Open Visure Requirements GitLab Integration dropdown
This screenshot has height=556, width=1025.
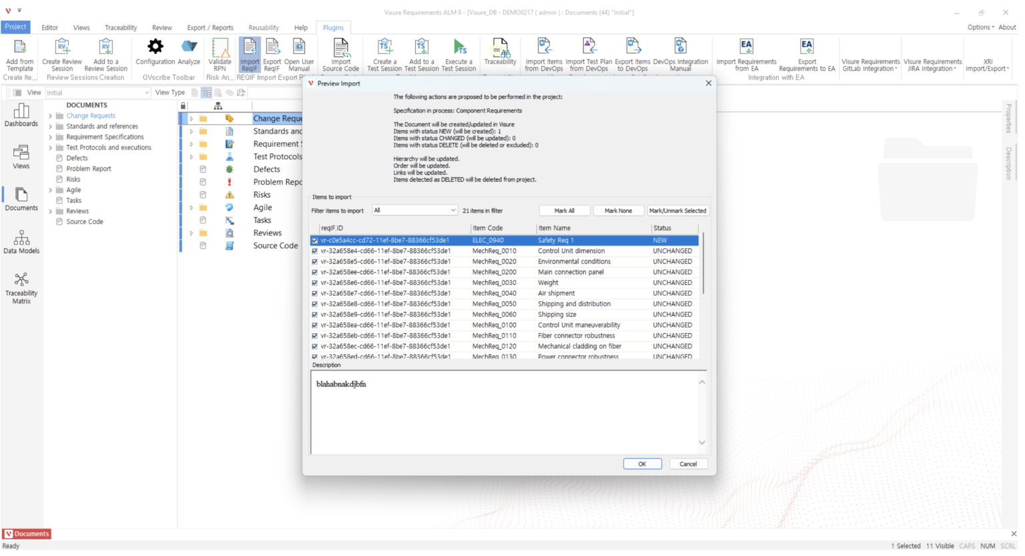870,65
